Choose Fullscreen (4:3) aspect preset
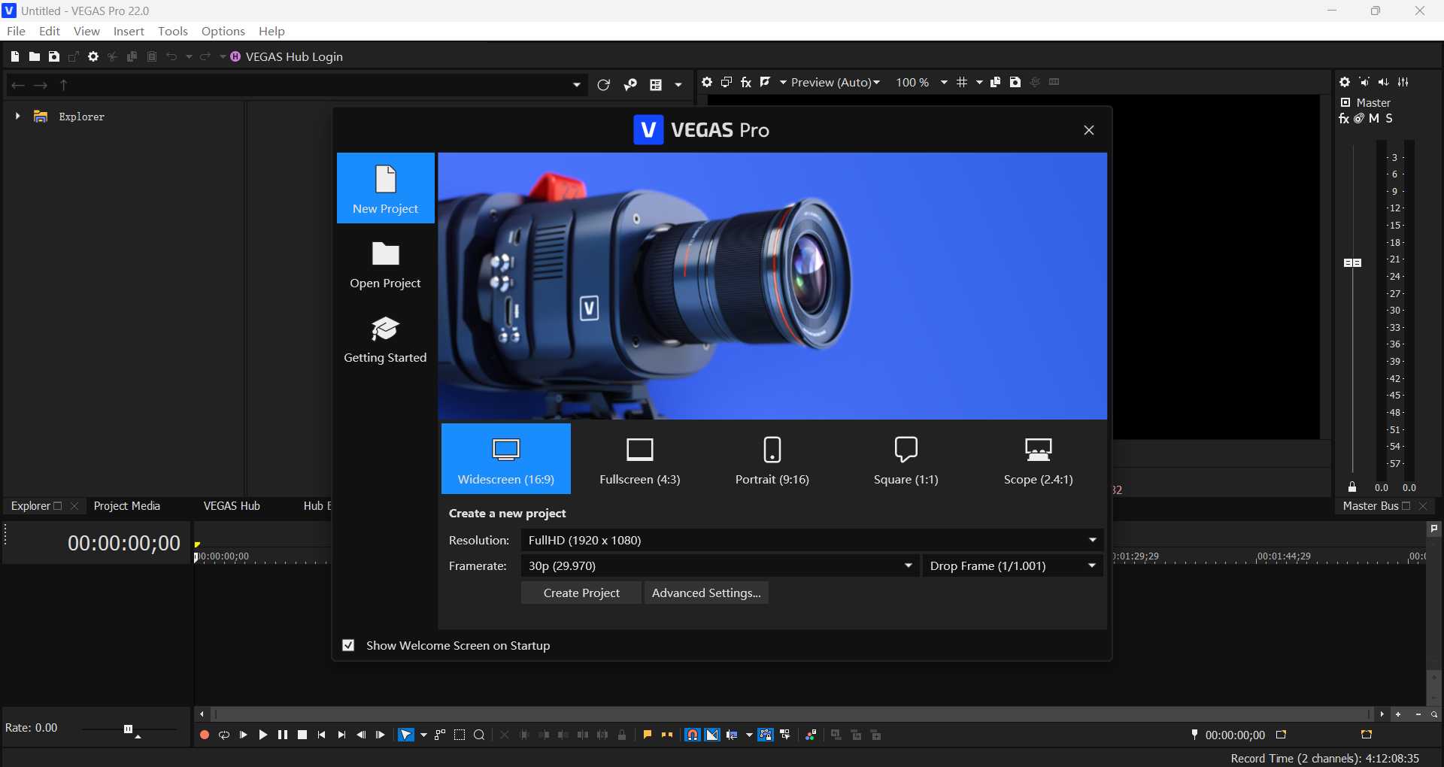The width and height of the screenshot is (1444, 767). (x=640, y=459)
